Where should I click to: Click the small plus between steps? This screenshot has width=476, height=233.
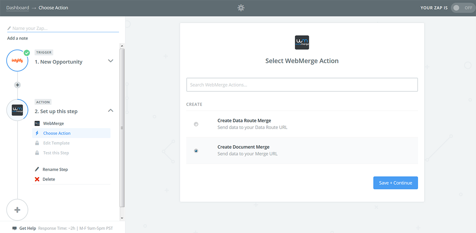coord(17,85)
